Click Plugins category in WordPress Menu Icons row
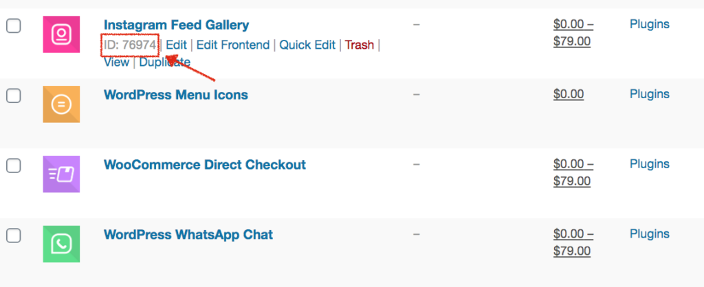 (x=650, y=94)
